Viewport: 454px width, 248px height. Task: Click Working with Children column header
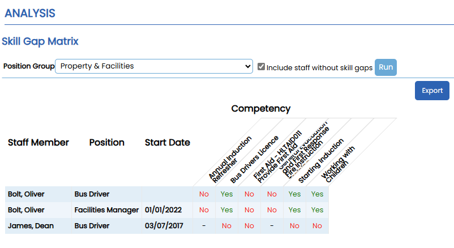click(x=337, y=164)
